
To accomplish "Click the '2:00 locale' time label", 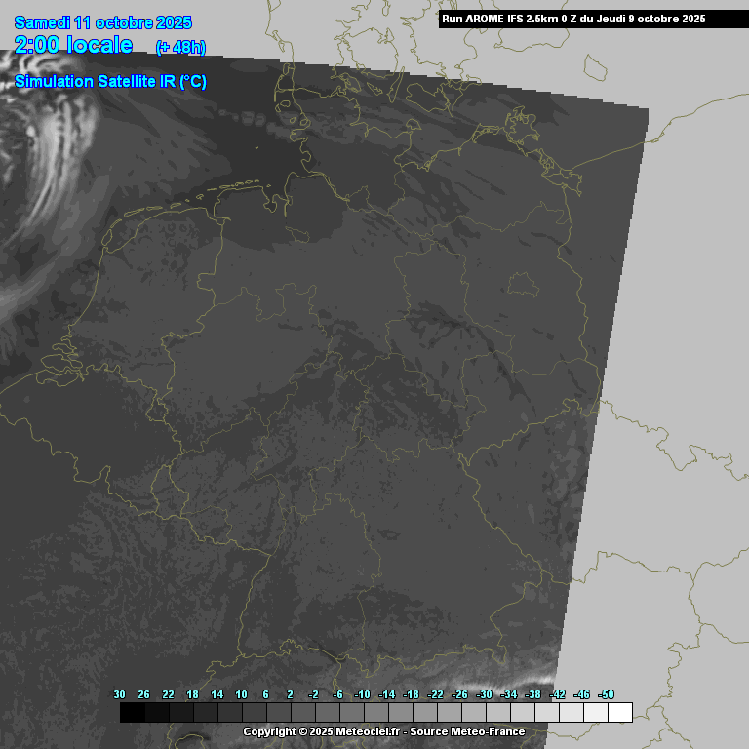I will [74, 45].
